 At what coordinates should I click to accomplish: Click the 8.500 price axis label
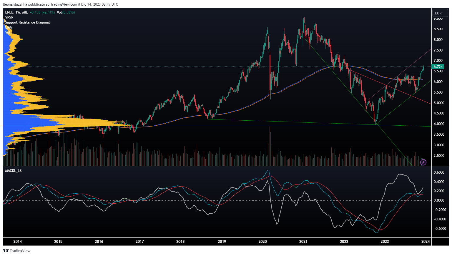438,29
